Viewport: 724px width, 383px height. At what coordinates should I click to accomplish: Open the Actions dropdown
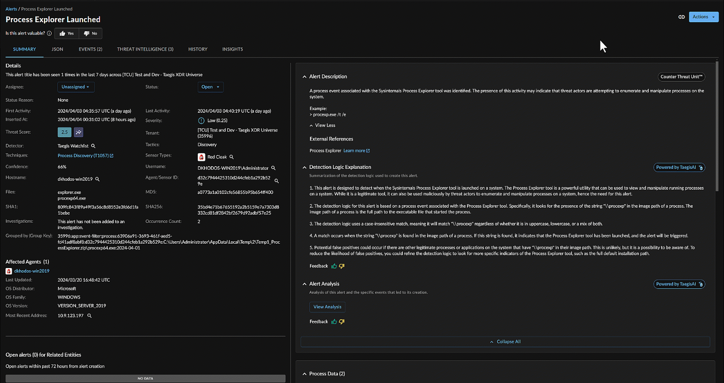coord(704,17)
